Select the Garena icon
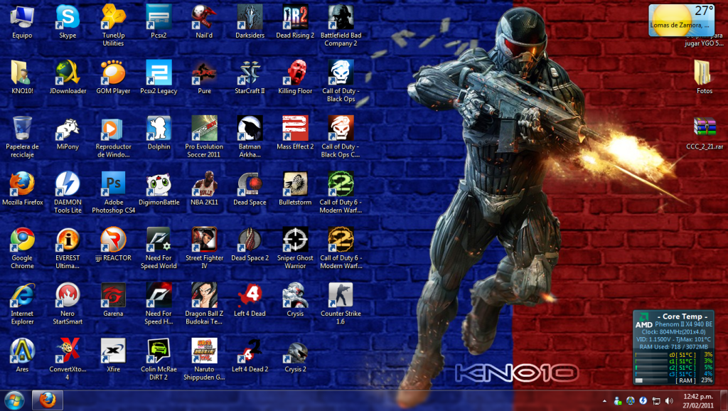The image size is (728, 411). click(x=113, y=301)
